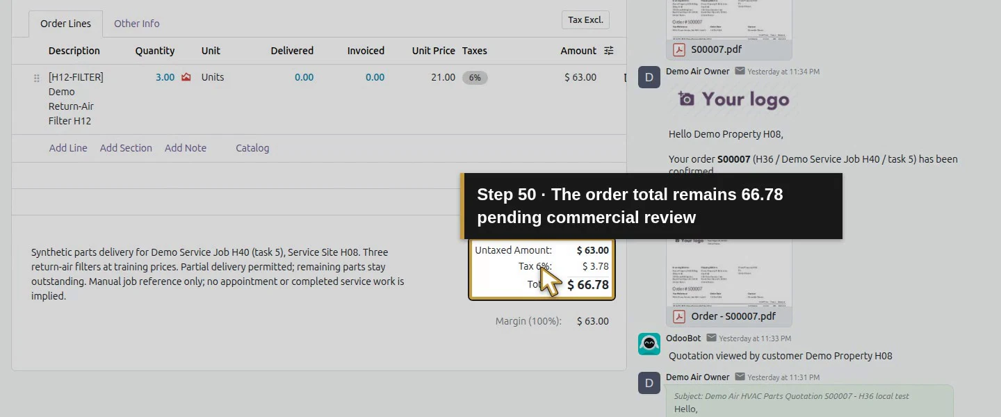Click the 6% tax tag
1001x417 pixels.
coord(475,78)
